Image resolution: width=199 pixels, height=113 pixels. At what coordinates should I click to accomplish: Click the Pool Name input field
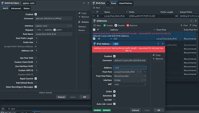[53, 34]
